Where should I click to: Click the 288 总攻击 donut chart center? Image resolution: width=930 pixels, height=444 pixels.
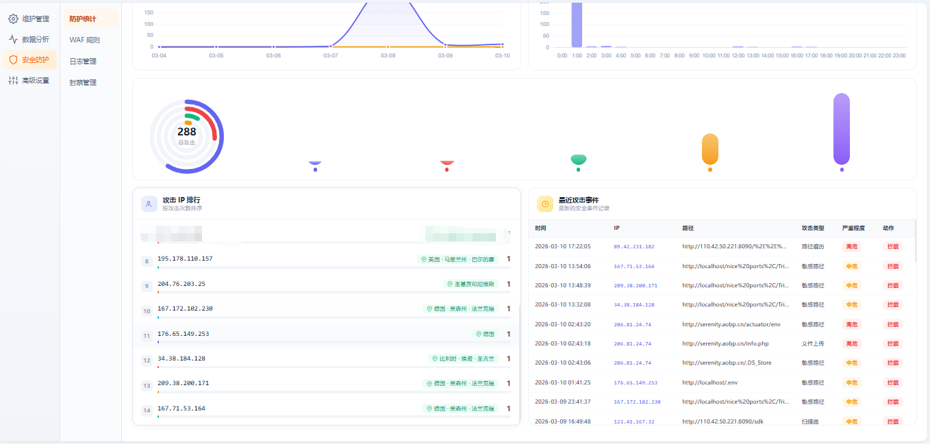186,135
